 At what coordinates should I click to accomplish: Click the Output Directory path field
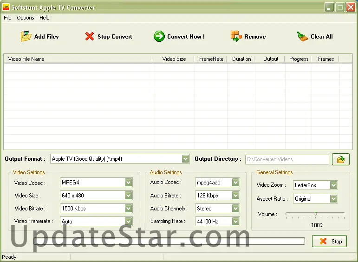[287, 159]
